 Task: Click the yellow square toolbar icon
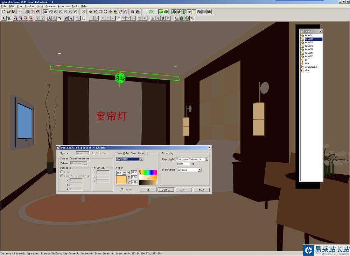(x=194, y=12)
